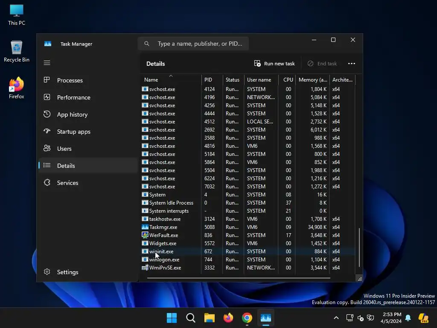The image size is (437, 328).
Task: Sort by the Name column header
Action: click(x=171, y=79)
